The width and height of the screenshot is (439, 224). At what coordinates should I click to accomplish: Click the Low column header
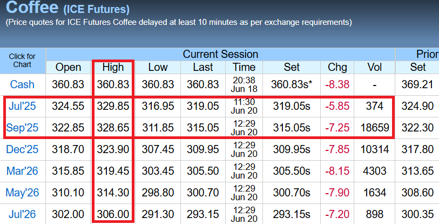coord(158,68)
